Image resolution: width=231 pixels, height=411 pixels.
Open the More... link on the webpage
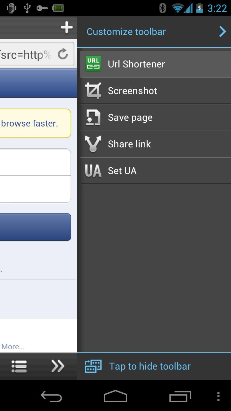point(13,346)
